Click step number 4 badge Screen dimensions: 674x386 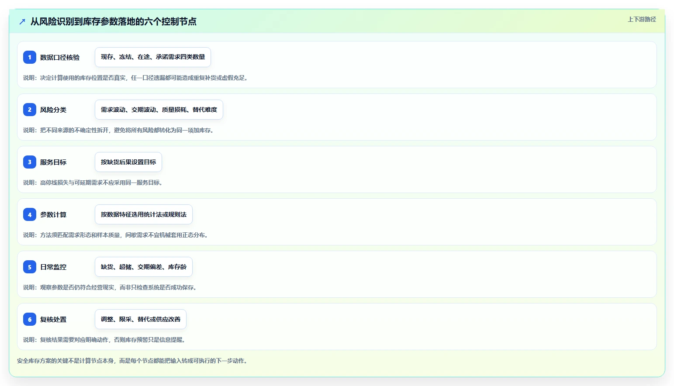pyautogui.click(x=30, y=214)
